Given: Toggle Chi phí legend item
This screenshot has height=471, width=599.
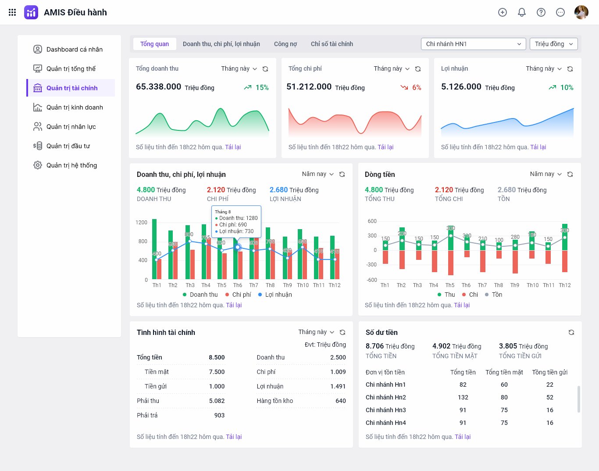Looking at the screenshot, I should pos(238,295).
